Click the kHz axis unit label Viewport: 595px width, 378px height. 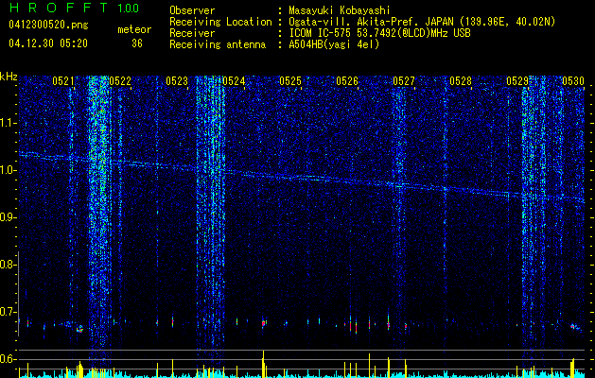tap(9, 77)
